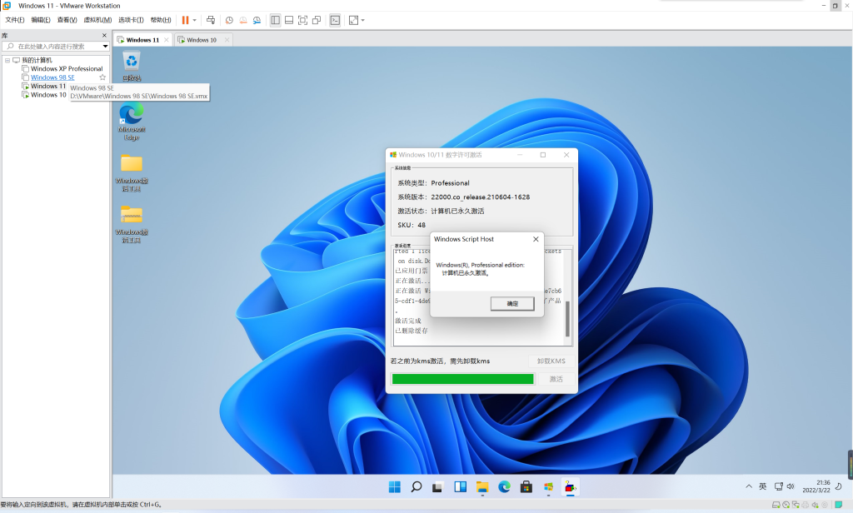The image size is (853, 513).
Task: Close the Windows Script Host dialog
Action: [x=536, y=239]
